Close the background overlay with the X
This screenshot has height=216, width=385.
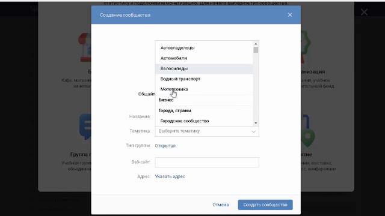tap(364, 12)
